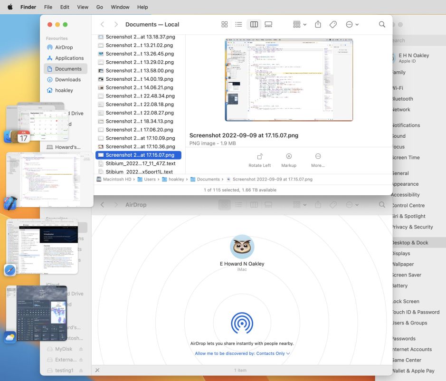Viewport: 446px width, 381px height.
Task: Click the Share icon in Documents toolbar
Action: pos(318,24)
